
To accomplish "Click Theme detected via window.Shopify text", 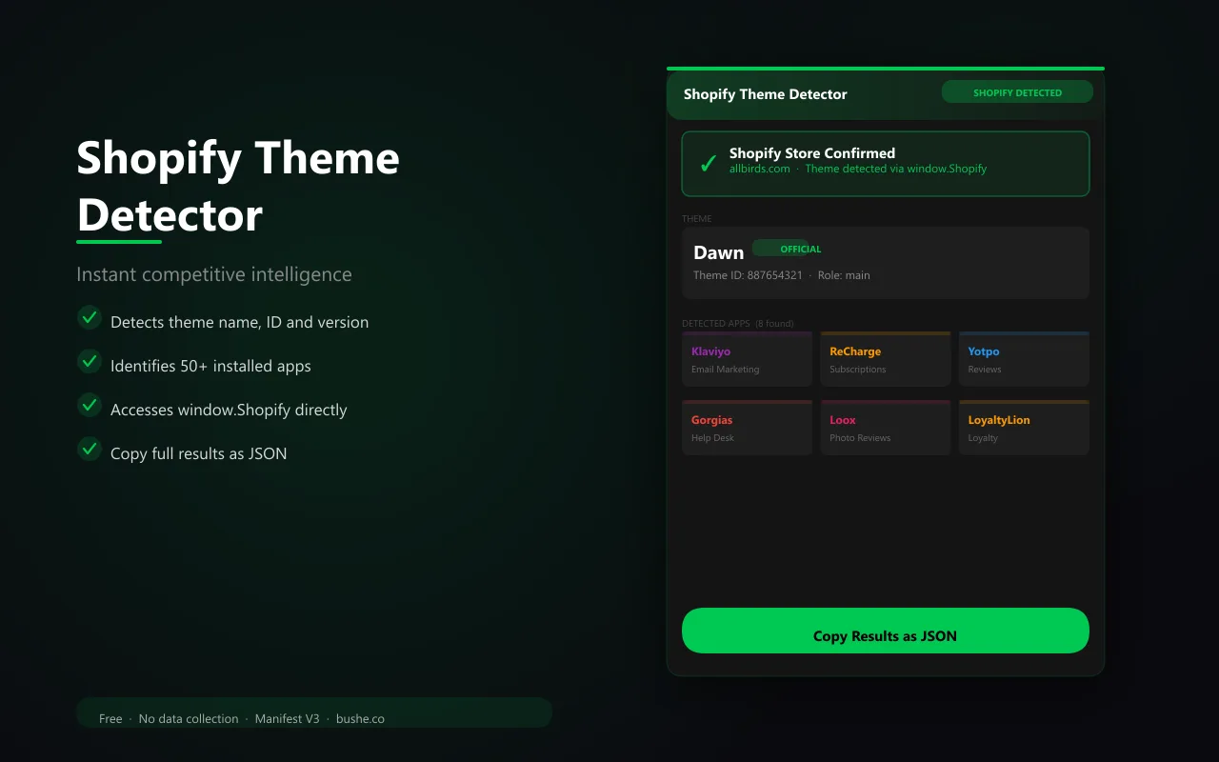I will coord(896,169).
